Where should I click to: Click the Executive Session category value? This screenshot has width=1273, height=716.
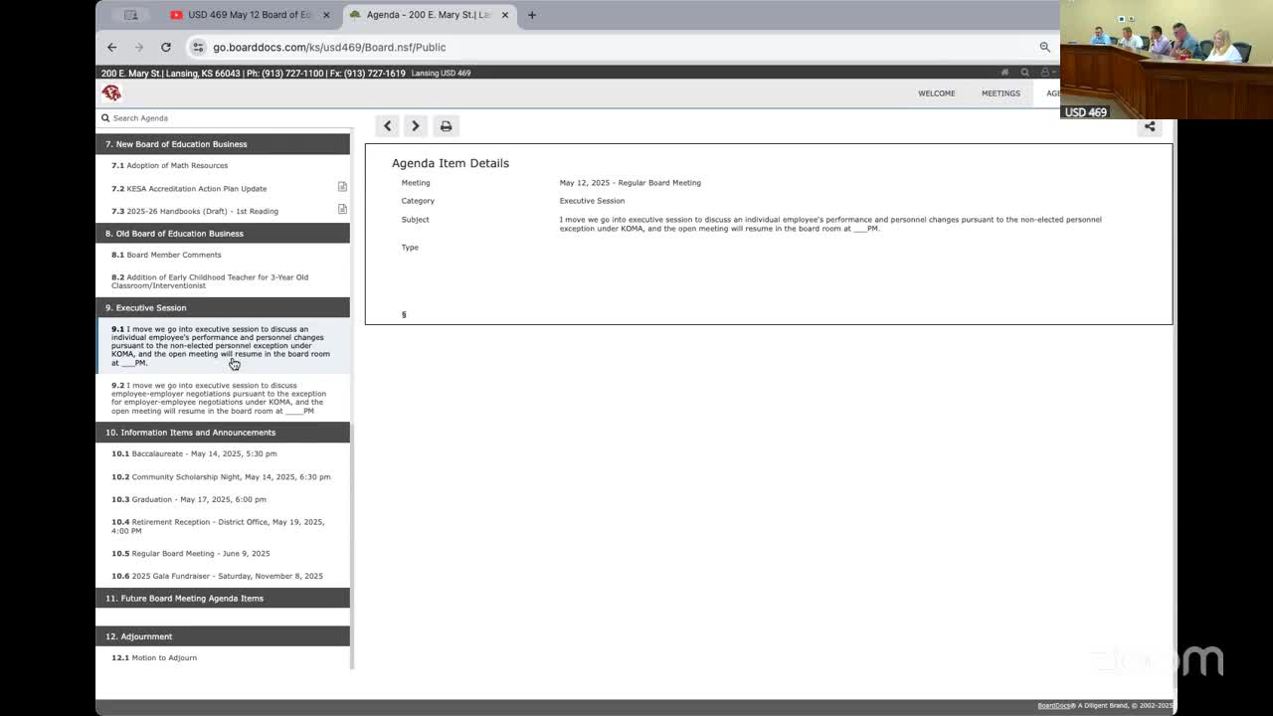(x=592, y=201)
